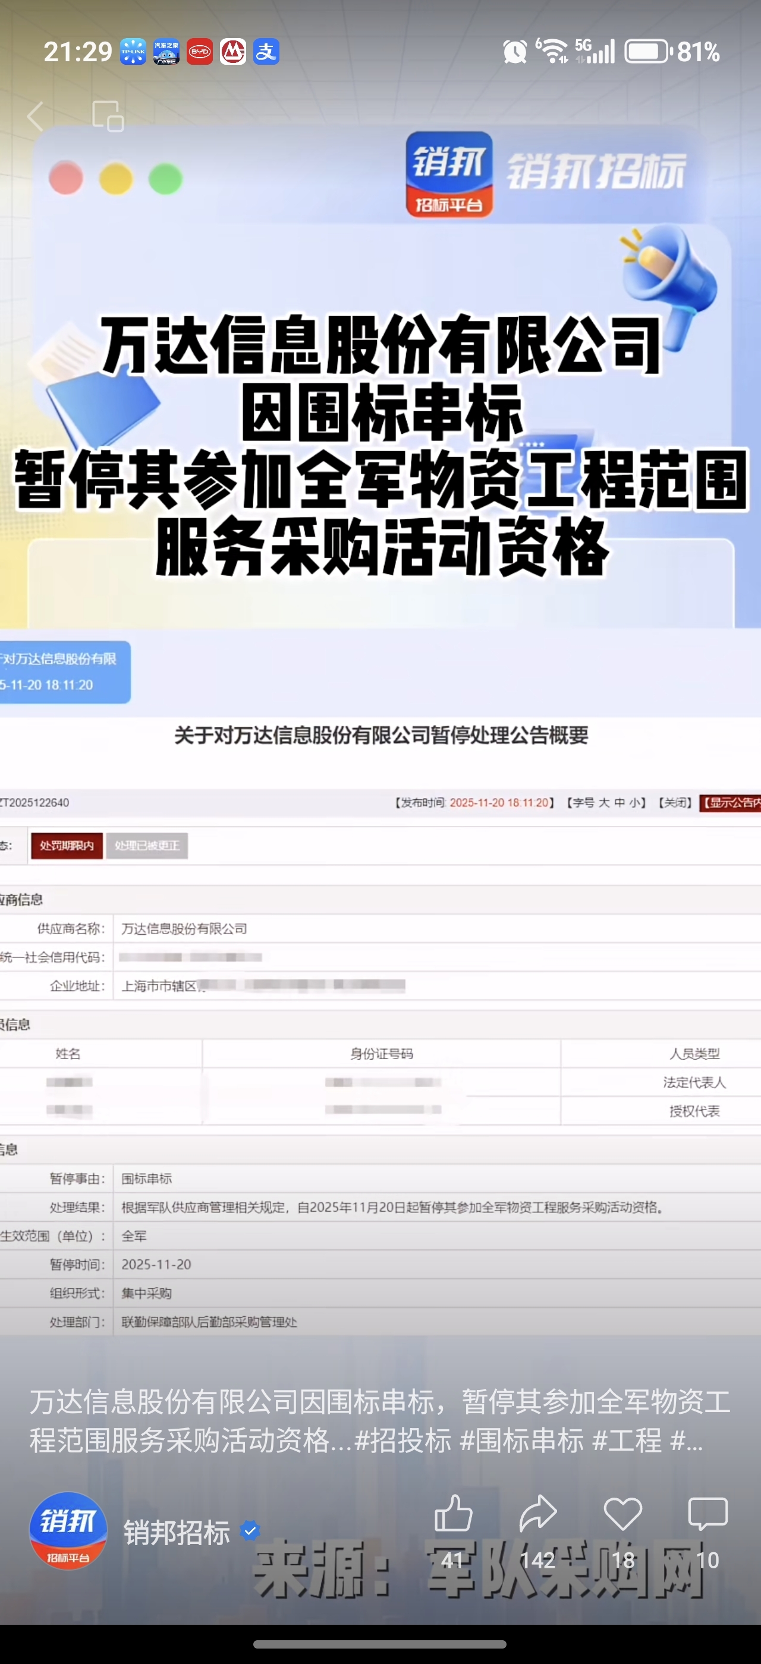This screenshot has width=761, height=1664.
Task: Tap the 全军 effective scope value
Action: click(x=134, y=1236)
